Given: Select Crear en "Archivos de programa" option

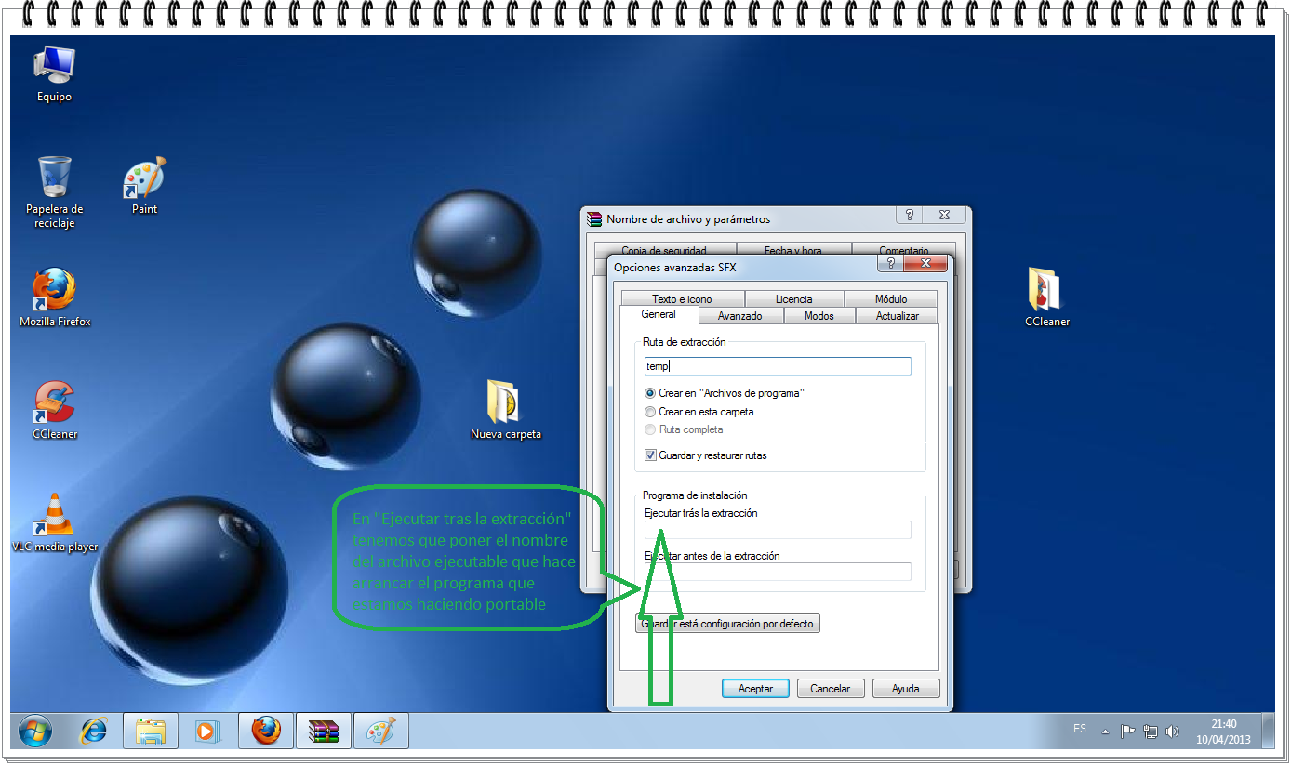Looking at the screenshot, I should click(x=650, y=393).
